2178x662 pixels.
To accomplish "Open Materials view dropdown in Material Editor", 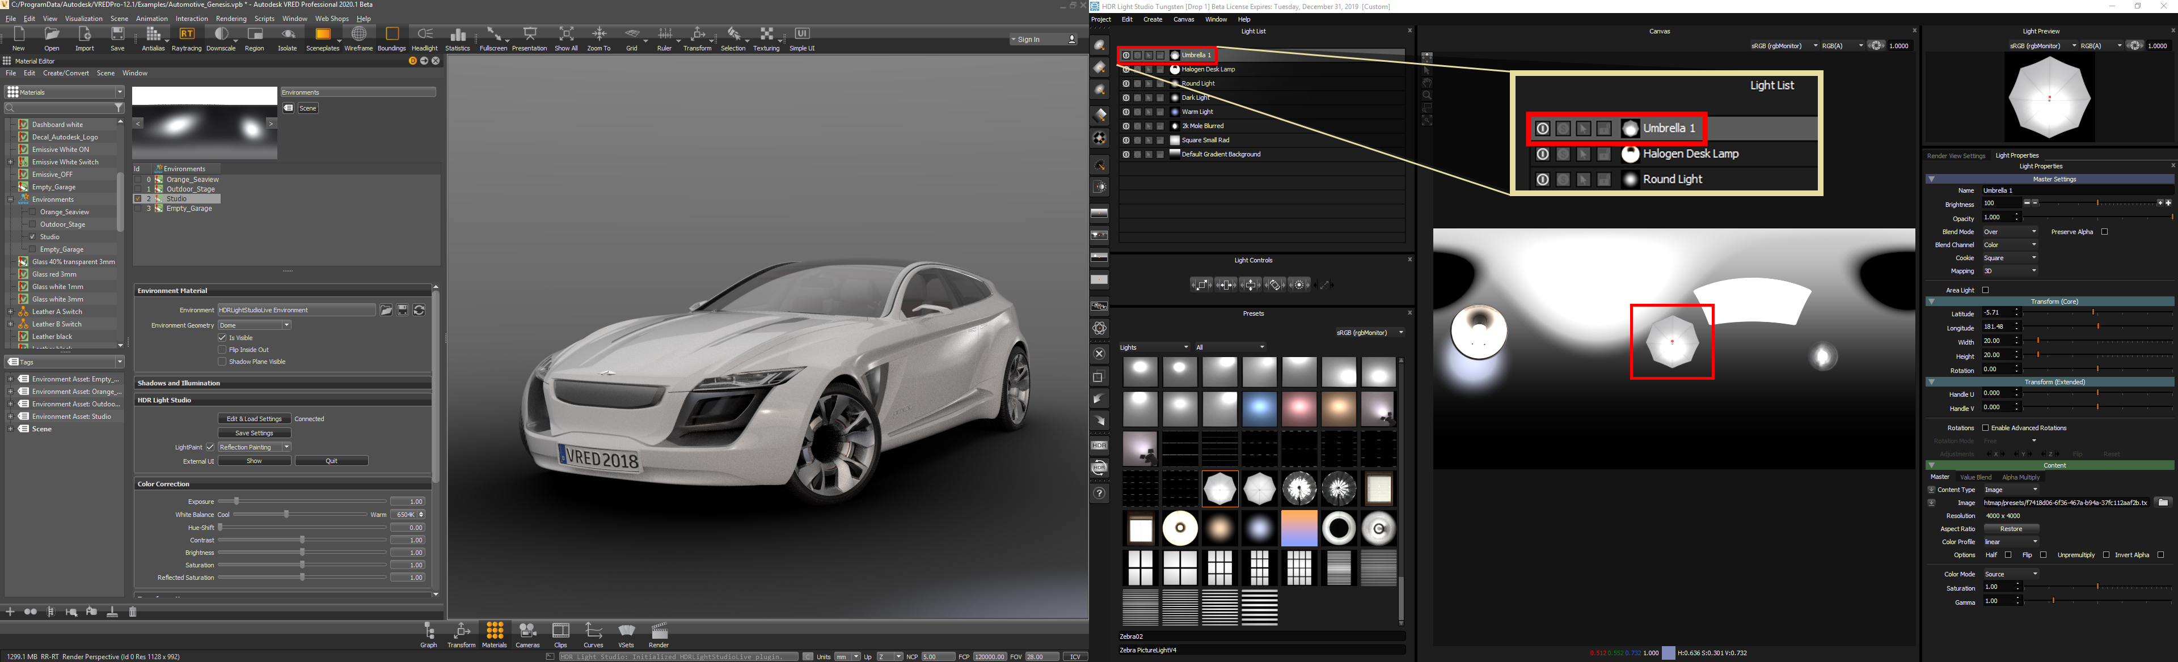I will tap(64, 92).
